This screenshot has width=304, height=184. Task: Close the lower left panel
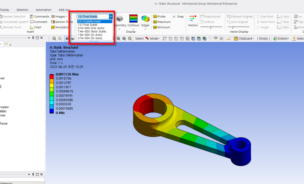41,174
